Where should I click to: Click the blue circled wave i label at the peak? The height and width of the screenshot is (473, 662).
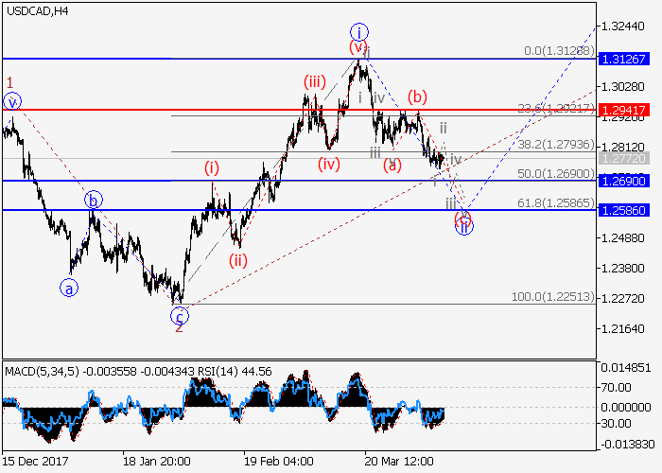click(358, 30)
